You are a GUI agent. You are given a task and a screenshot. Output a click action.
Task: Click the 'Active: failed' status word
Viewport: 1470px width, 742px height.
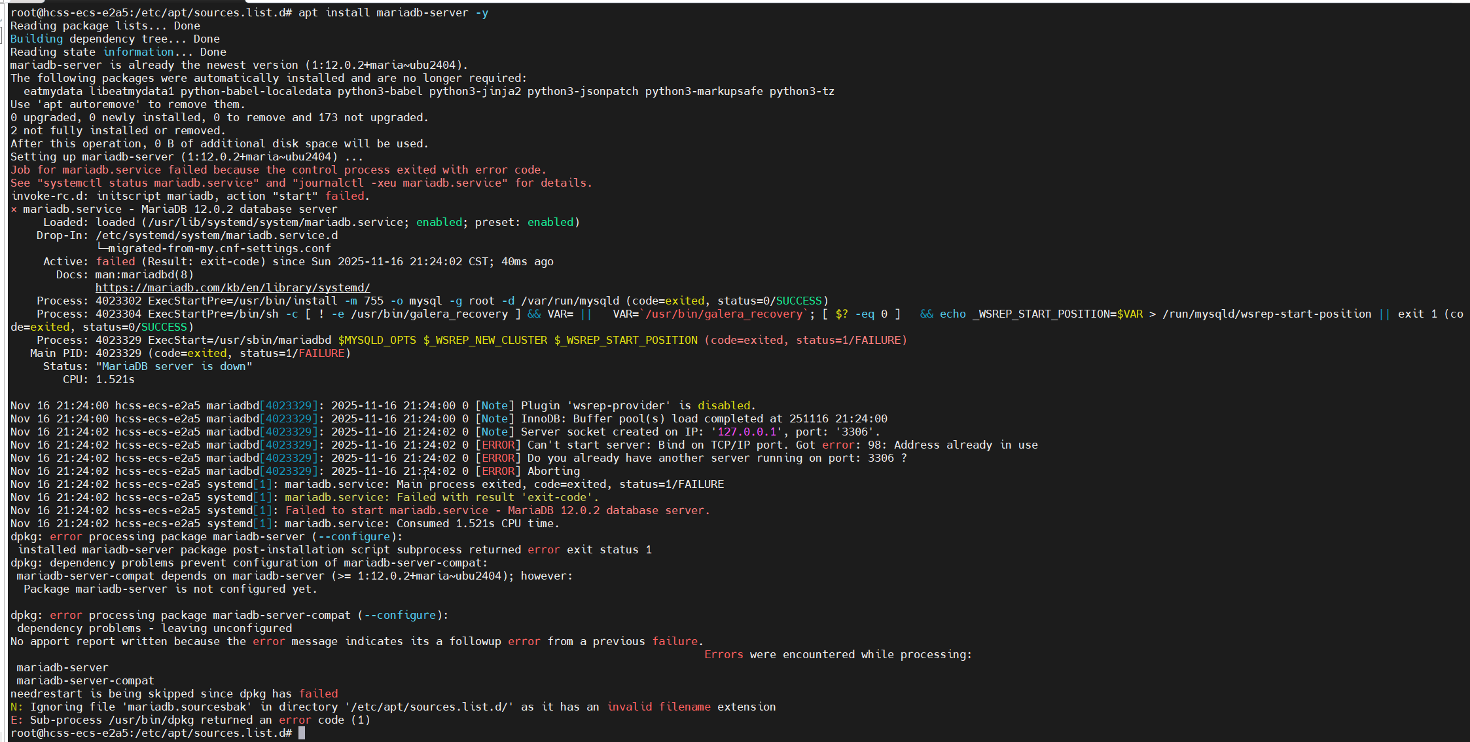(115, 261)
